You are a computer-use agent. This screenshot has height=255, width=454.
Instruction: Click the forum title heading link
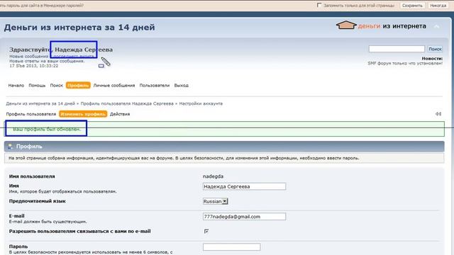(79, 27)
